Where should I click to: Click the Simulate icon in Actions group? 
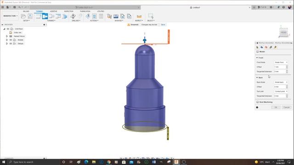88,16
